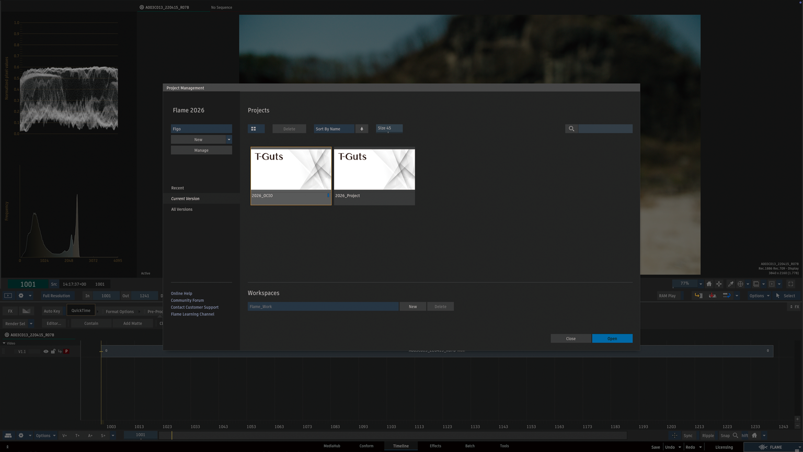Viewport: 803px width, 452px height.
Task: Click the Manage button
Action: coord(201,150)
